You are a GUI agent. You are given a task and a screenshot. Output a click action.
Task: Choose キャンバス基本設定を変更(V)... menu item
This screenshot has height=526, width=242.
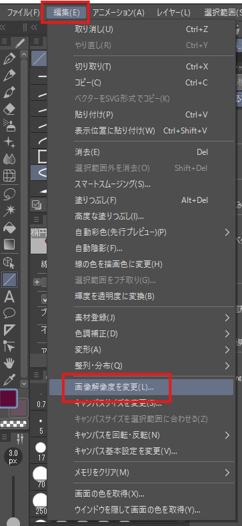tap(141, 451)
